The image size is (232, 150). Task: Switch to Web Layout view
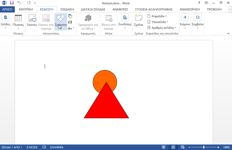click(183, 147)
